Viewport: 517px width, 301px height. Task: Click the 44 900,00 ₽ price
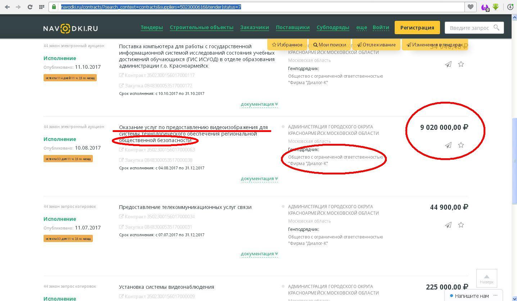(x=449, y=207)
